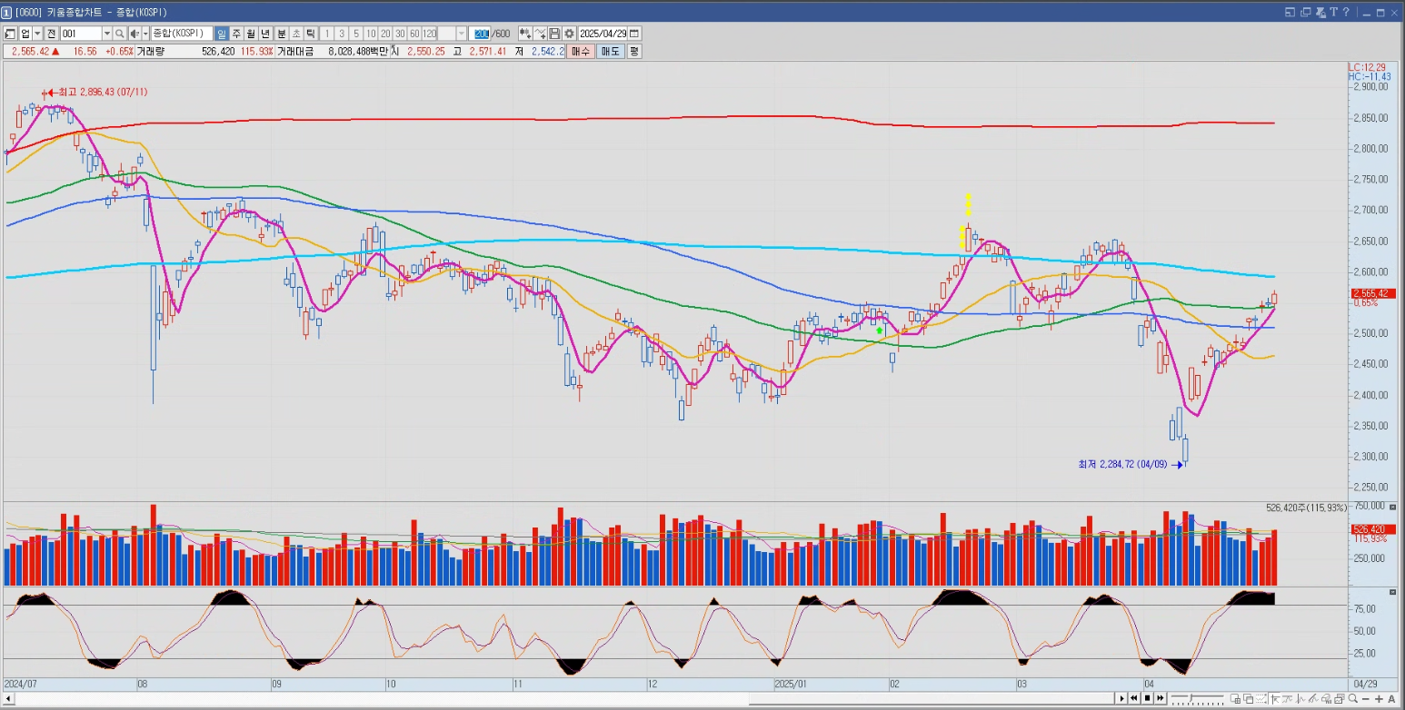The image size is (1405, 710).
Task: Zoom in chart with plus icon
Action: [1379, 699]
